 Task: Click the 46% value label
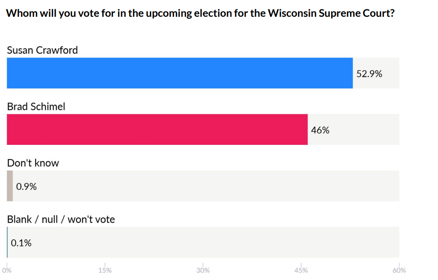click(320, 130)
